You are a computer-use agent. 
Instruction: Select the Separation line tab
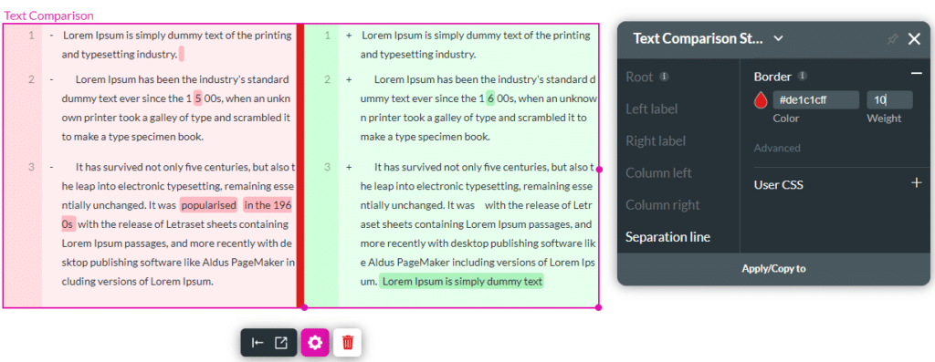click(667, 237)
